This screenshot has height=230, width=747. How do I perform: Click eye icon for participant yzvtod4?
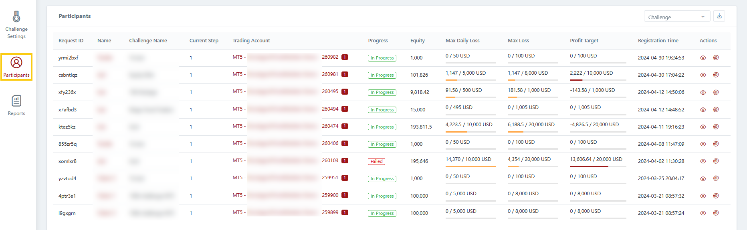[x=703, y=178]
